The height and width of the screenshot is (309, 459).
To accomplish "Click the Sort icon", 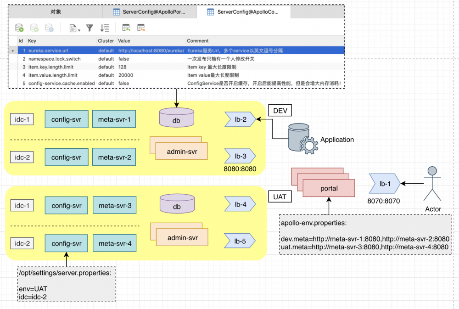I will click(x=104, y=28).
